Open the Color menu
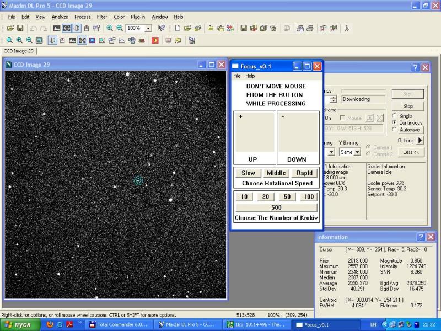The width and height of the screenshot is (441, 331). tap(119, 17)
